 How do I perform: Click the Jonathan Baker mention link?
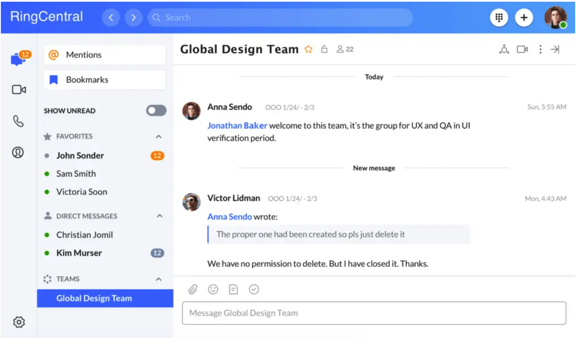[237, 126]
